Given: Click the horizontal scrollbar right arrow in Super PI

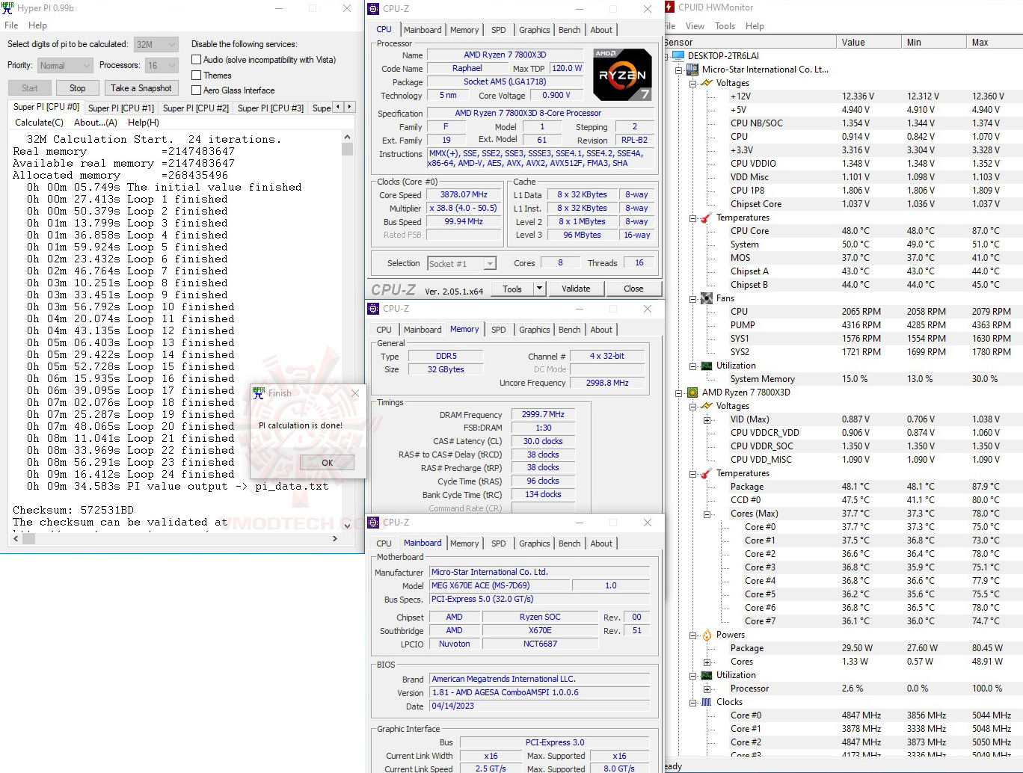Looking at the screenshot, I should click(335, 538).
